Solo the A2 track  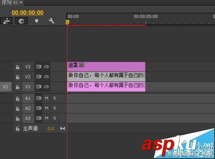(x=55, y=108)
